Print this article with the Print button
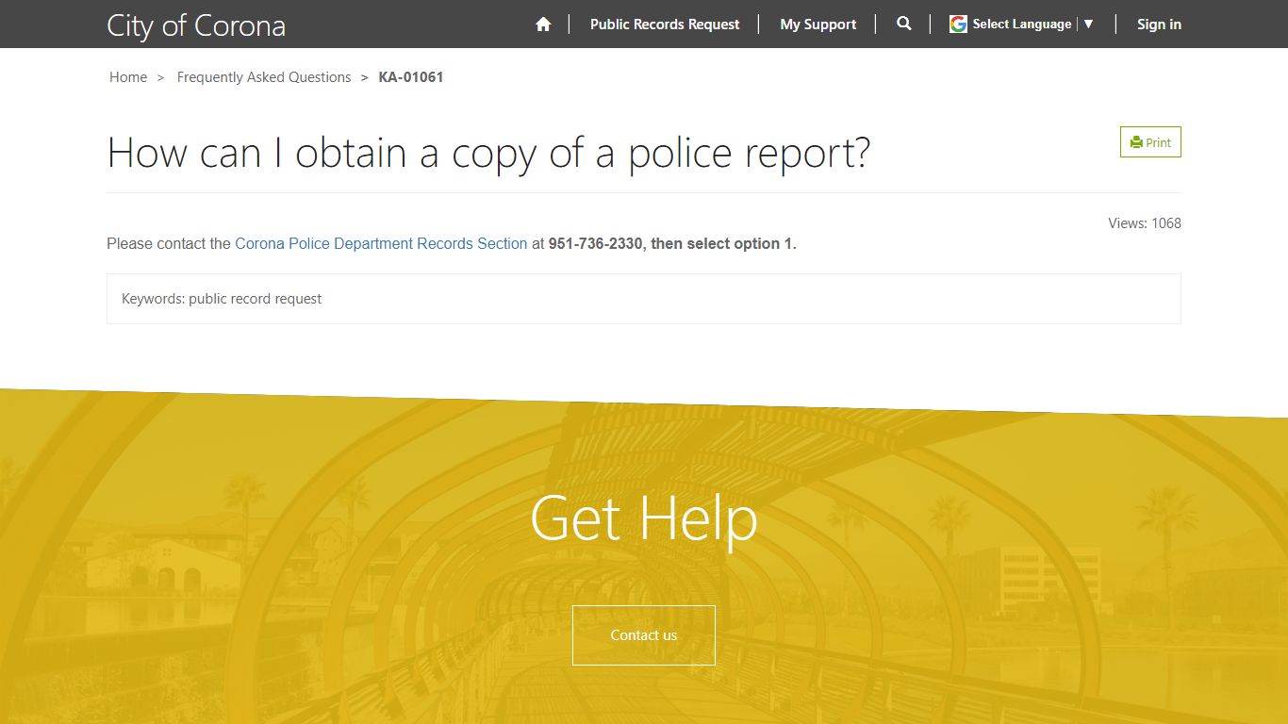The image size is (1288, 724). coord(1150,142)
